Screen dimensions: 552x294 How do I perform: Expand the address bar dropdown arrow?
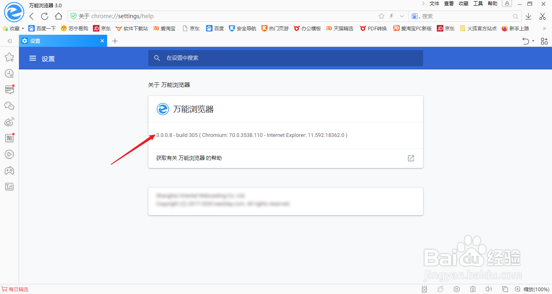pyautogui.click(x=402, y=16)
